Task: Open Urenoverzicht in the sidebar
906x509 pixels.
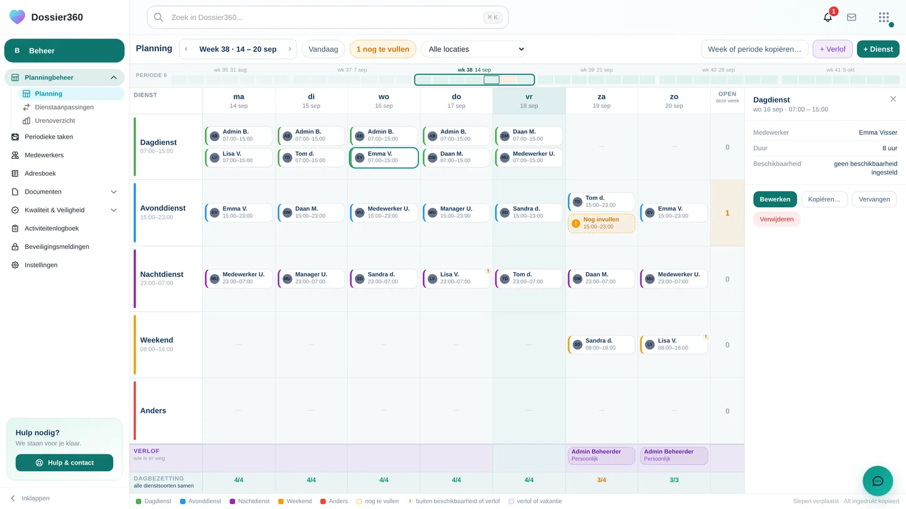Action: point(55,121)
